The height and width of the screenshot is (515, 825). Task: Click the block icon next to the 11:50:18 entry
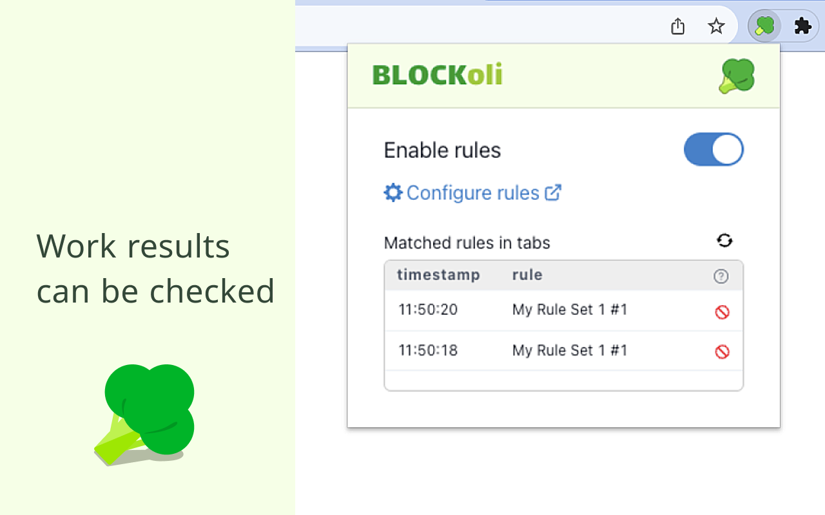[722, 351]
